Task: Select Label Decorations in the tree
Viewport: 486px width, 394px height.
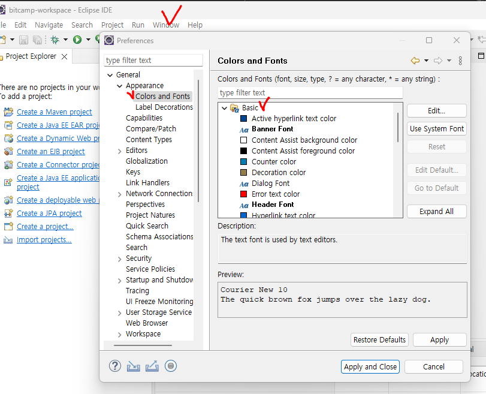Action: click(164, 107)
